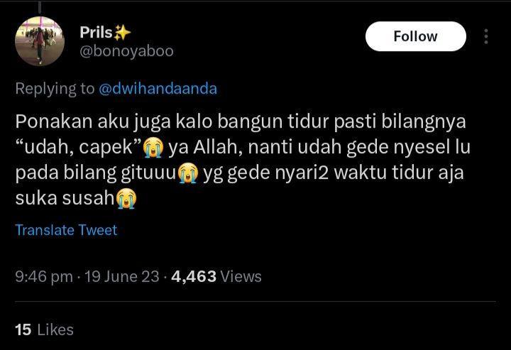
Task: Click the sparkle emoji beside Prils
Action: tap(122, 33)
